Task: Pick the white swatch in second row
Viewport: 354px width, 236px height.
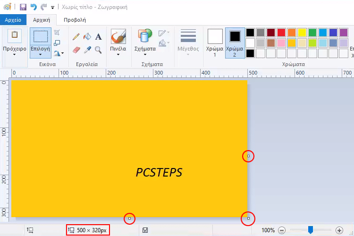Action: click(250, 43)
